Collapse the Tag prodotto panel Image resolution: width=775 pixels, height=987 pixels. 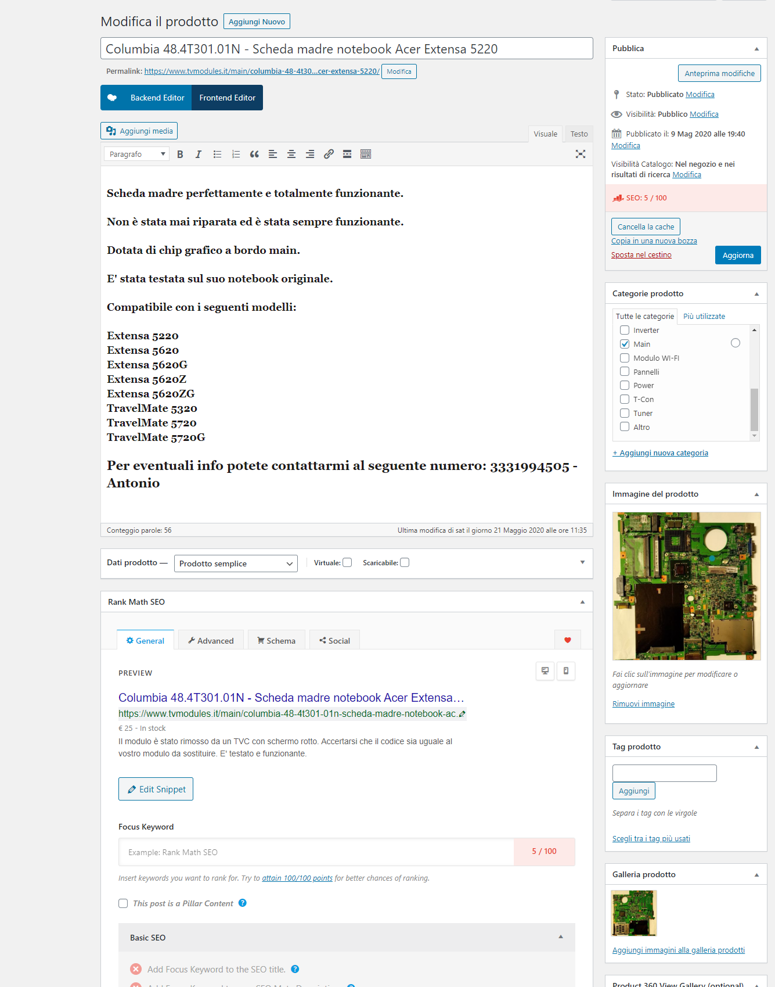pyautogui.click(x=756, y=747)
